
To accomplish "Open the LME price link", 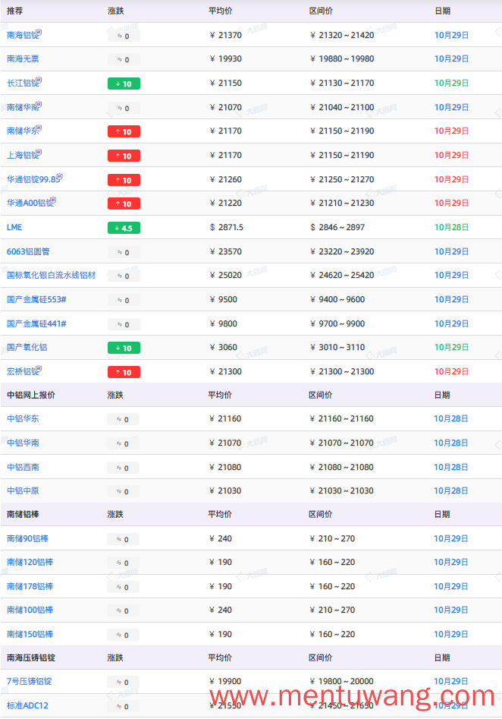I will 14,227.
